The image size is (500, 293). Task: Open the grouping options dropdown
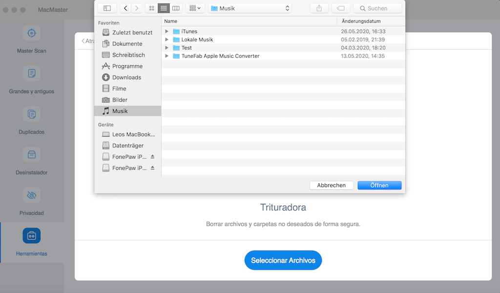tap(195, 8)
